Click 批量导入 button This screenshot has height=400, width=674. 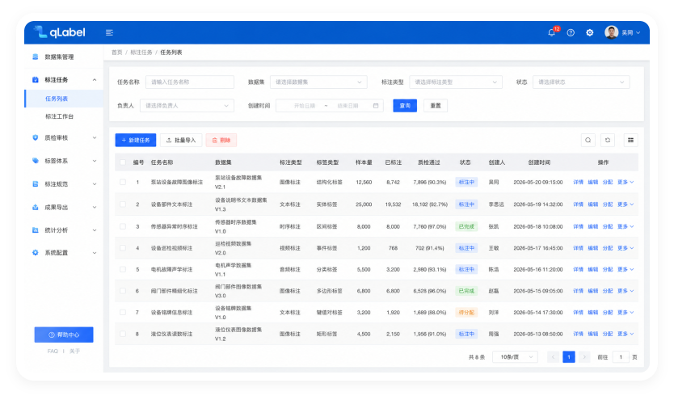[x=181, y=140]
